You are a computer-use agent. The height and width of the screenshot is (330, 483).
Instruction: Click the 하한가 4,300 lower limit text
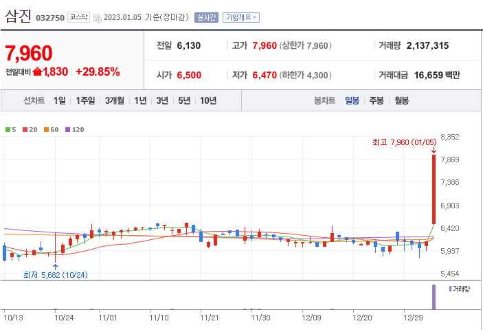(x=305, y=75)
